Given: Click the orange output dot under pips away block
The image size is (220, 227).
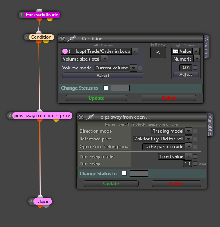Looking at the screenshot, I should tap(40, 120).
